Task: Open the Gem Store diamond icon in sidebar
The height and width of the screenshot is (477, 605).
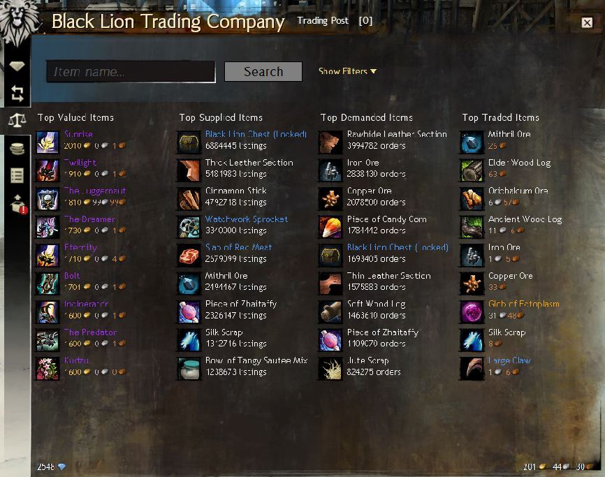Action: point(17,66)
